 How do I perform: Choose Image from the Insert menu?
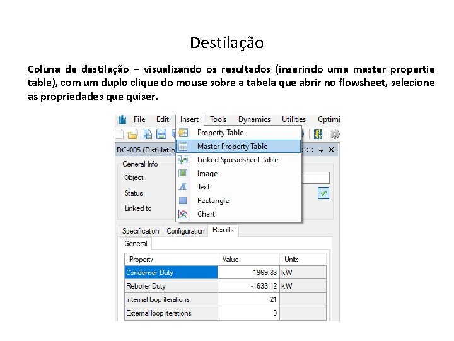[x=238, y=174]
